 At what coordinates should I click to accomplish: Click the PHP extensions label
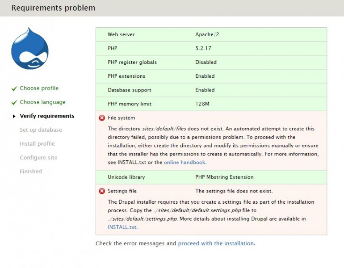click(126, 76)
